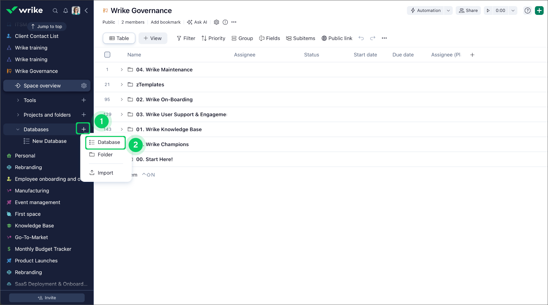The height and width of the screenshot is (305, 548).
Task: Expand the 04. Wrike Maintenance folder
Action: pos(121,69)
